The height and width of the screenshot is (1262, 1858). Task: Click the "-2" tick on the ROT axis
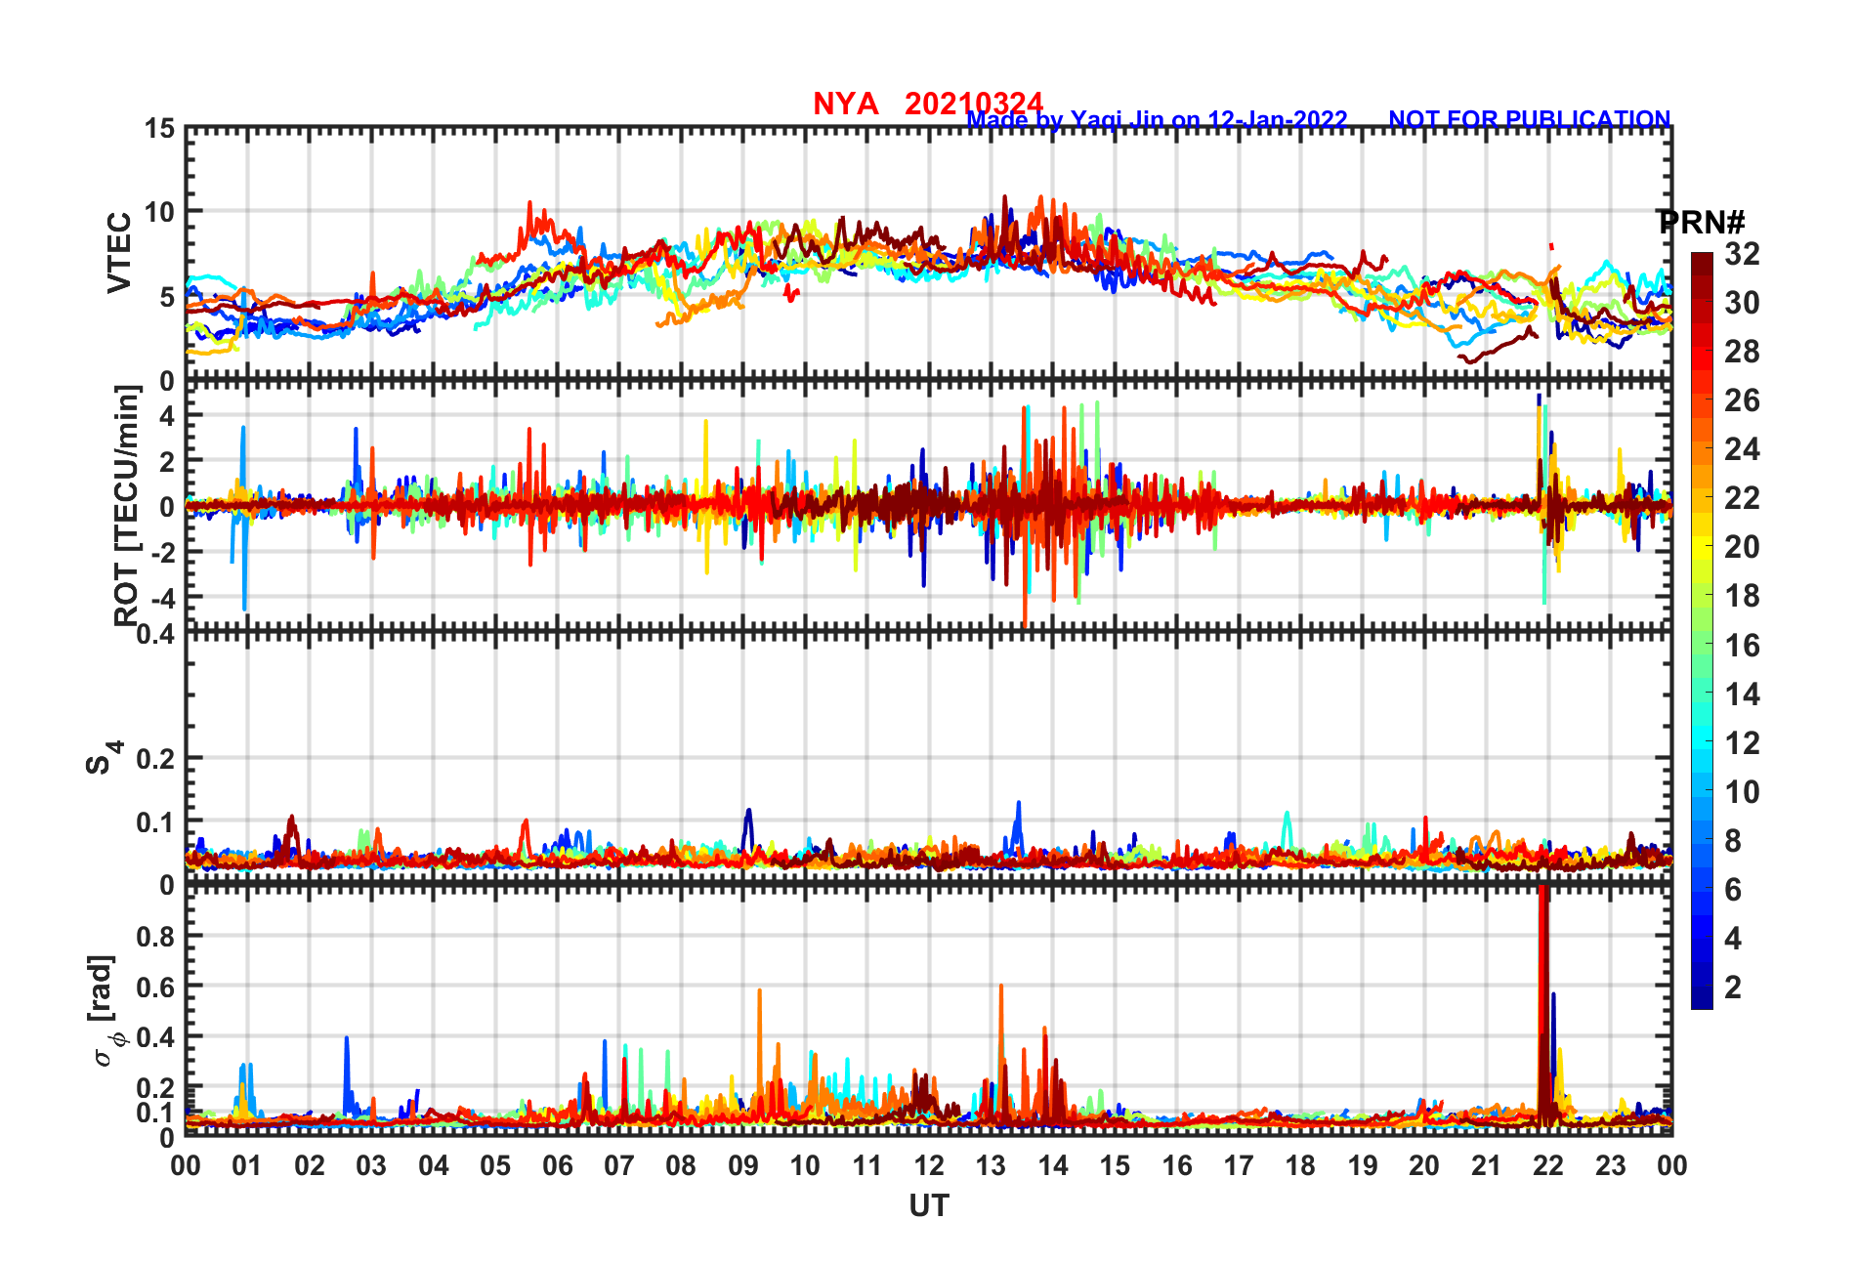[x=162, y=552]
